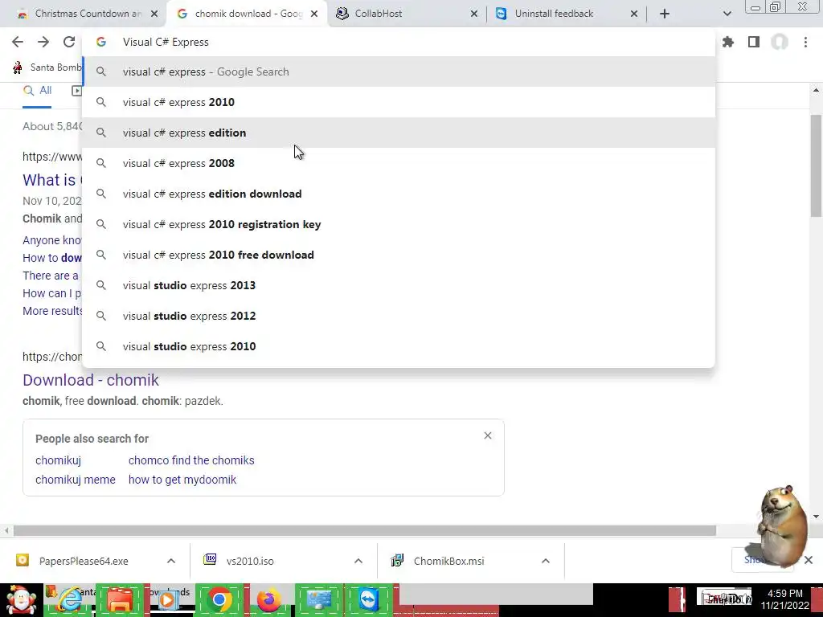The width and height of the screenshot is (823, 617).
Task: Open TeamViewer from the taskbar
Action: (368, 600)
